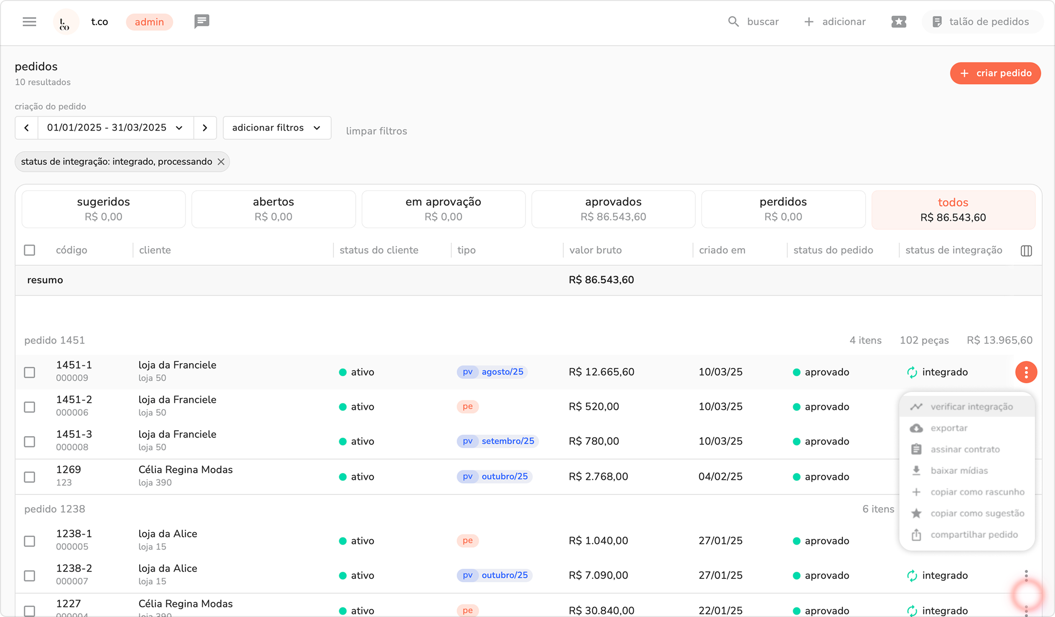This screenshot has width=1055, height=617.
Task: Open the starred favorites icon
Action: tap(898, 22)
